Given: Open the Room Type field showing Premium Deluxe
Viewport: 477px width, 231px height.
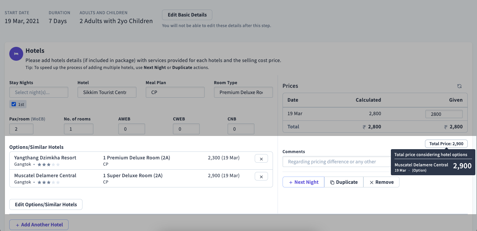Looking at the screenshot, I should pos(243,92).
